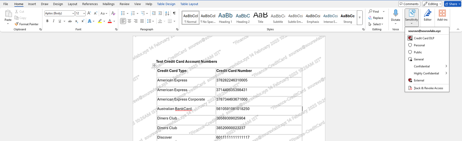Open Find in Editing group
Image resolution: width=462 pixels, height=141 pixels.
(x=374, y=11)
